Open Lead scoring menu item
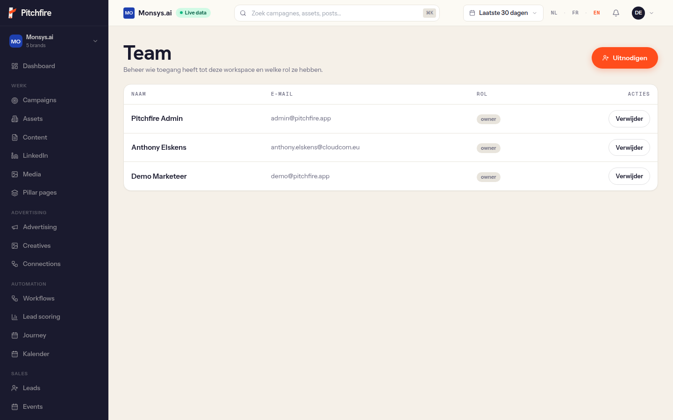 (54, 317)
